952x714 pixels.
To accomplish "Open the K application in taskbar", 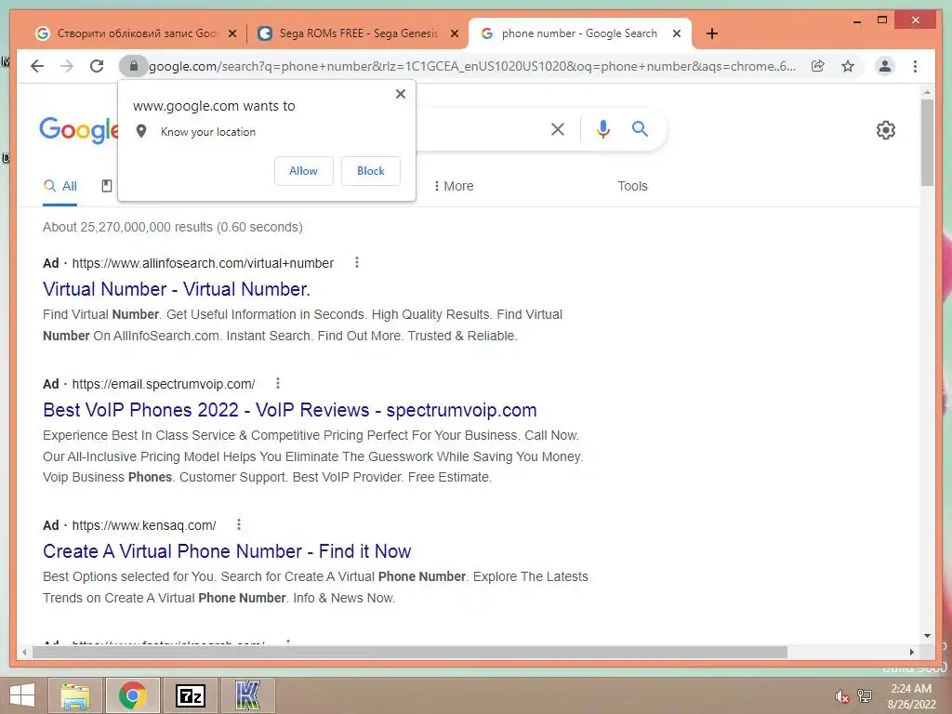I will 247,695.
